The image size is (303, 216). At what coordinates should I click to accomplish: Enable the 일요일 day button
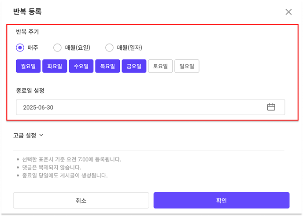click(187, 66)
